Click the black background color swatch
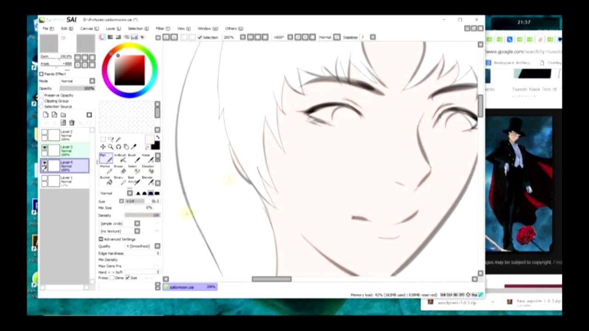The height and width of the screenshot is (331, 589). coord(155,146)
